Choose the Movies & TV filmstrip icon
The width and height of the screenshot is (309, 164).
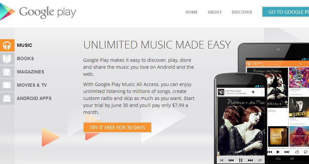(x=7, y=85)
